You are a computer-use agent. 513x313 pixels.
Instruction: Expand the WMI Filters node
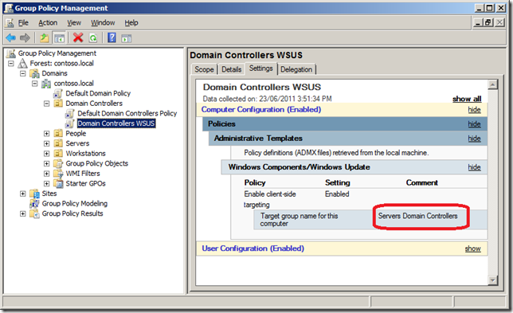47,174
